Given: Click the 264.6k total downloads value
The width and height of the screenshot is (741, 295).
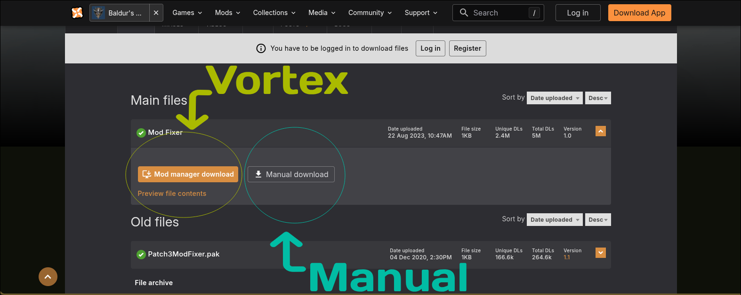Looking at the screenshot, I should (x=542, y=257).
